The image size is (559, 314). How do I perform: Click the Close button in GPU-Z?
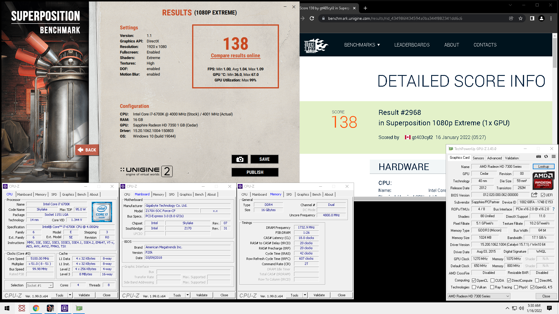[546, 296]
